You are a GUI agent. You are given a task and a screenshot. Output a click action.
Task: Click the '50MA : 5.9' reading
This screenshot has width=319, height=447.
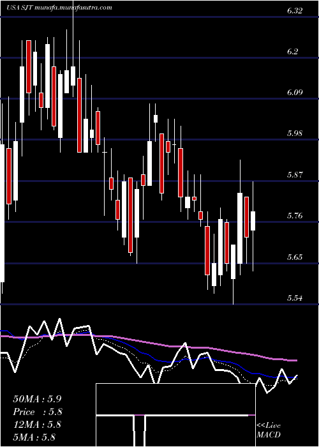coord(37,399)
